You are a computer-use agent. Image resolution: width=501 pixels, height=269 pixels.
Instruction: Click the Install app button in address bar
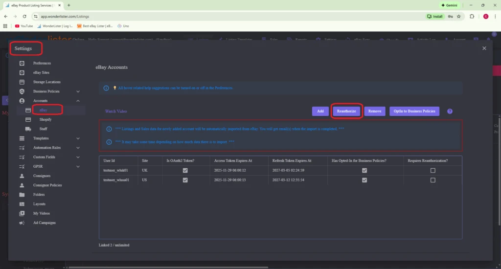click(x=435, y=16)
